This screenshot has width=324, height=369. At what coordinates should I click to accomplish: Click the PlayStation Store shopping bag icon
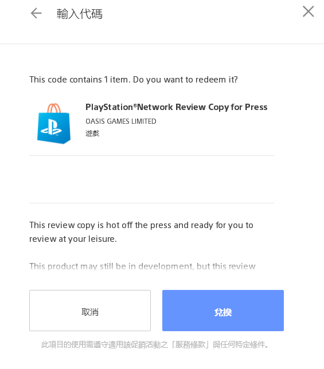54,124
